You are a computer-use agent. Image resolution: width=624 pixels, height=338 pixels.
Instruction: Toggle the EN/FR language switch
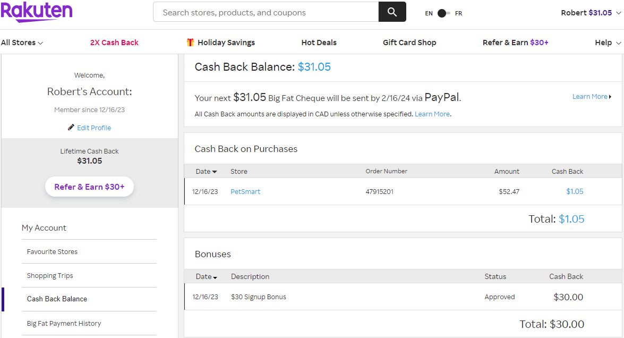click(x=443, y=13)
